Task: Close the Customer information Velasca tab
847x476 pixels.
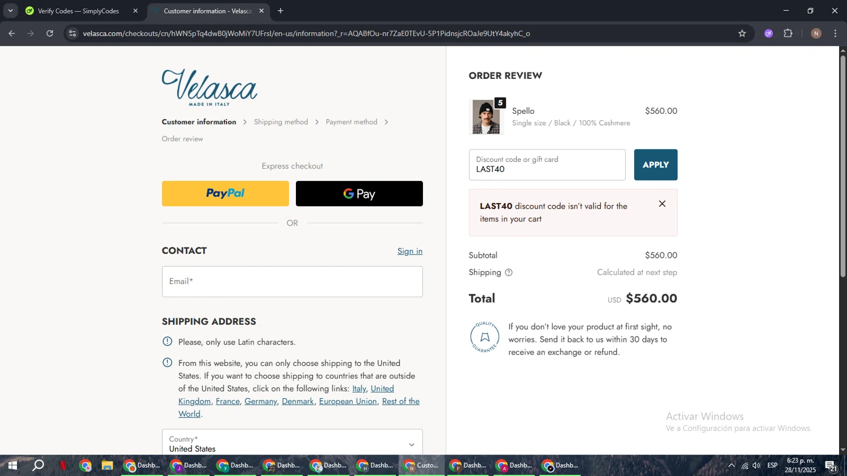Action: (261, 11)
